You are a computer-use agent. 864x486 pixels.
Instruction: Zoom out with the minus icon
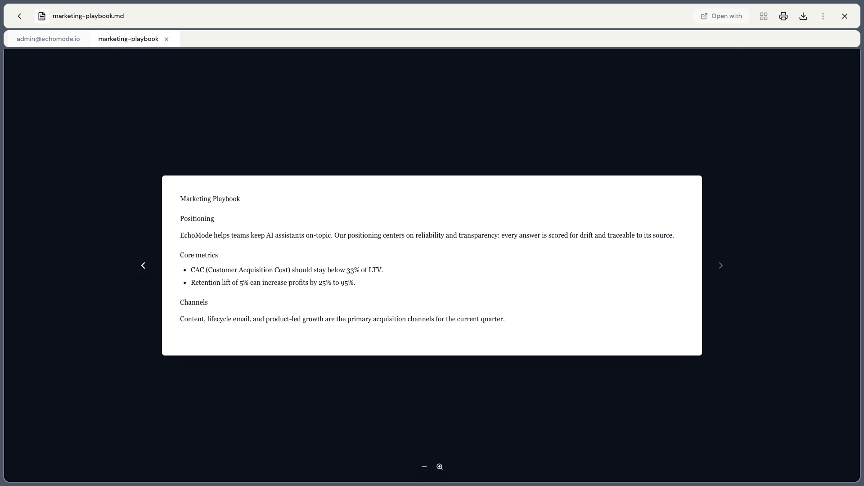(x=424, y=467)
